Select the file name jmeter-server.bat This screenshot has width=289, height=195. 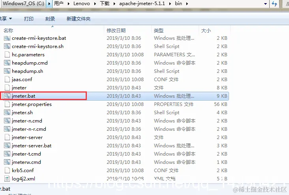pos(32,146)
